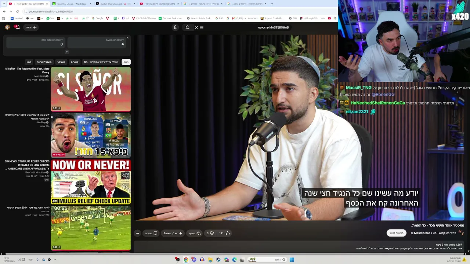Open a new Chrome tab

tap(272, 4)
